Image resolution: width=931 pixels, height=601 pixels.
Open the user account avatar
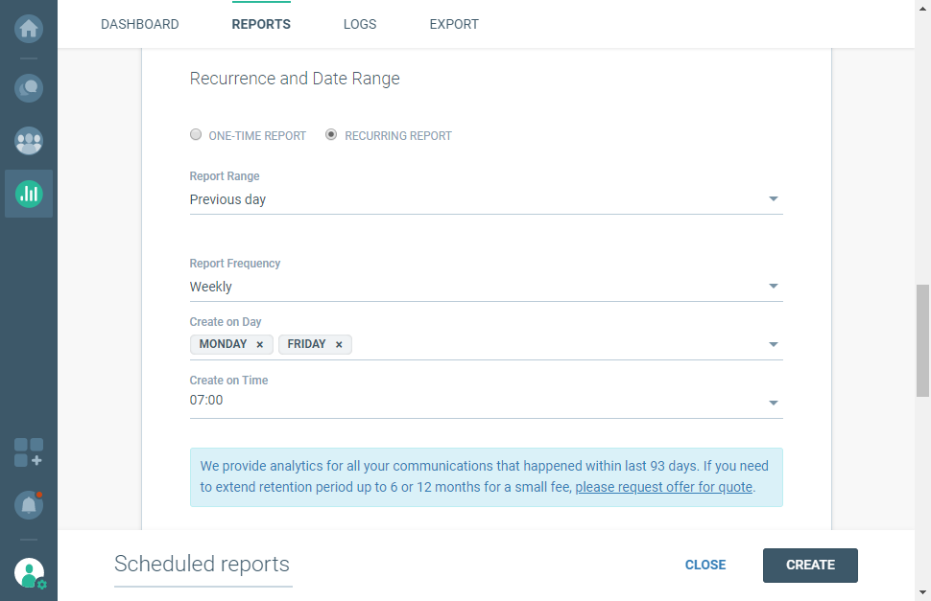(x=29, y=572)
